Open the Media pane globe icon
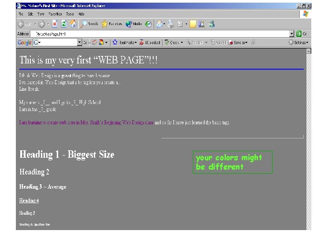 133,24
